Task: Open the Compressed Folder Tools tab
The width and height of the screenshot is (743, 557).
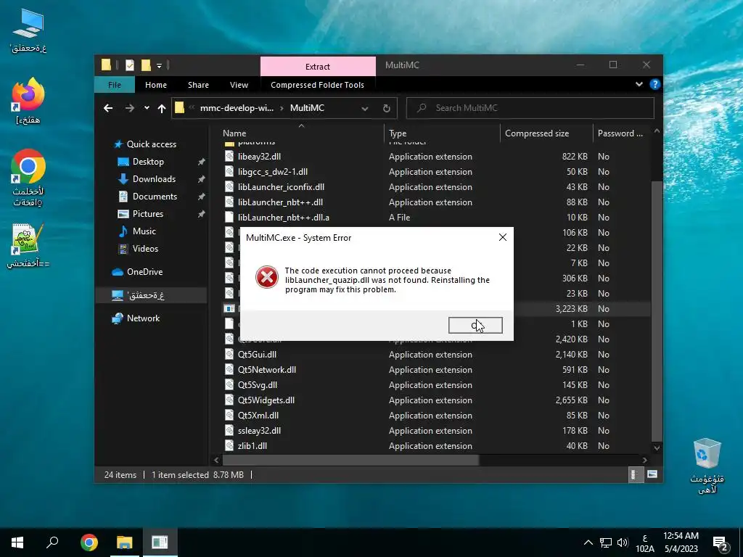Action: click(318, 85)
